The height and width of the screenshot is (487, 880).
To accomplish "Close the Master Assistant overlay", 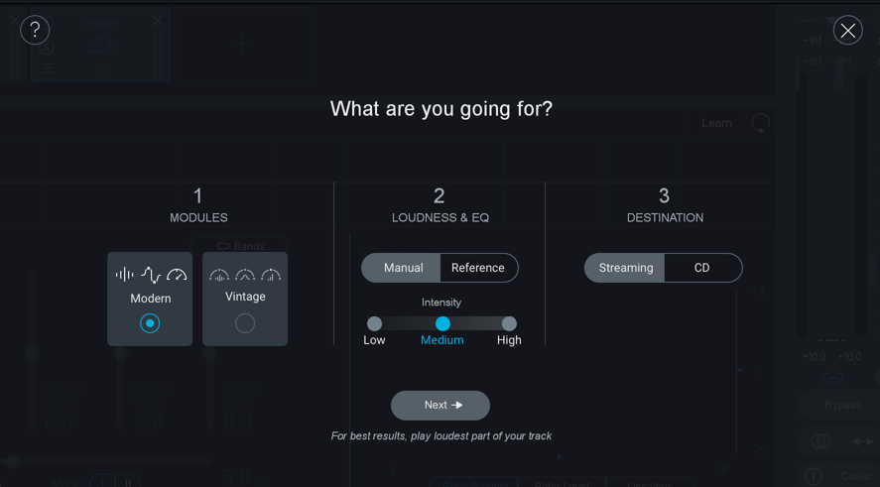I will tap(847, 31).
